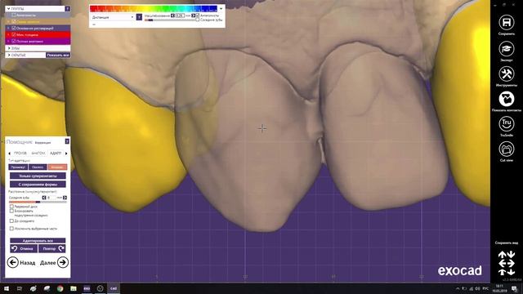Click the Only supercontacts button

point(38,176)
